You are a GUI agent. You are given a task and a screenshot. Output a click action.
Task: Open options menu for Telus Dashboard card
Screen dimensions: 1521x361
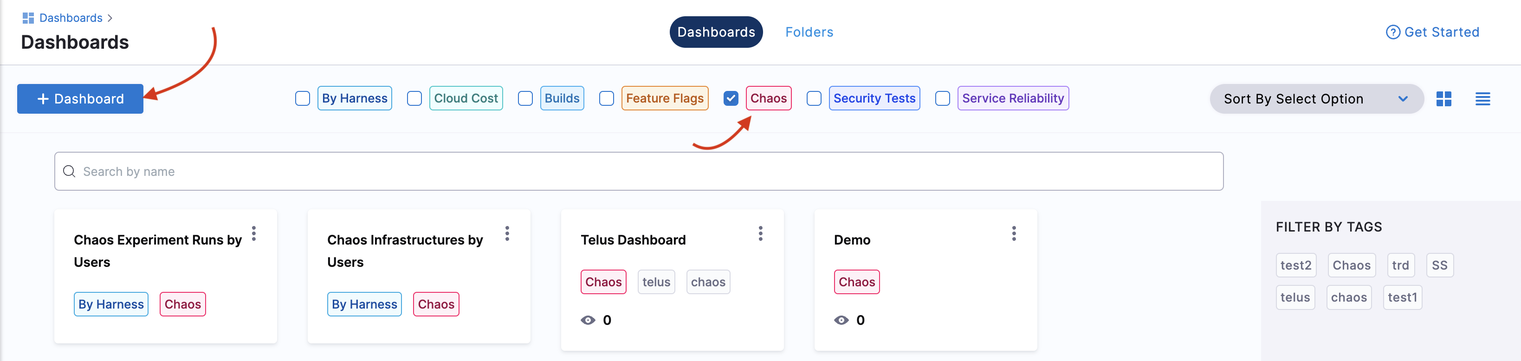pos(760,233)
